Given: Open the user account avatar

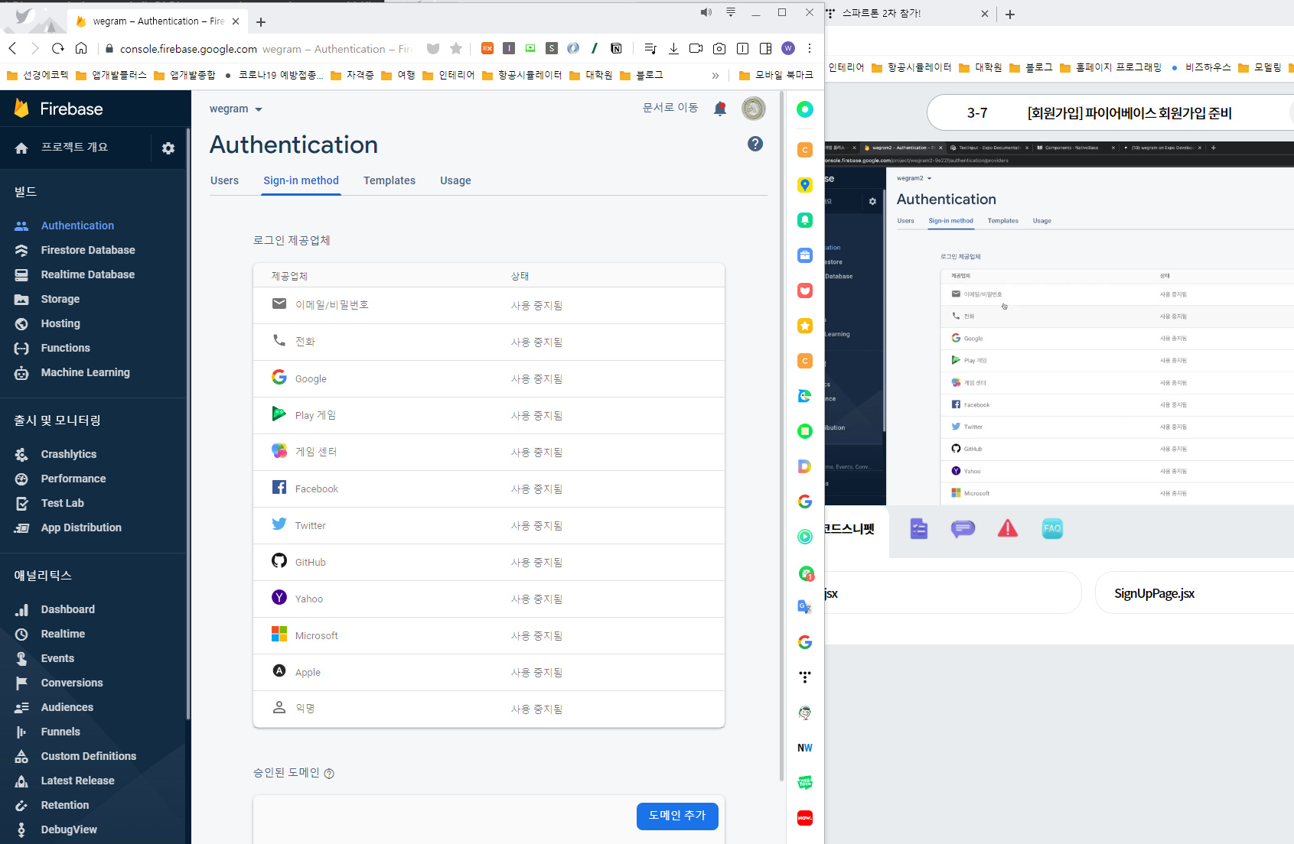Looking at the screenshot, I should point(754,109).
